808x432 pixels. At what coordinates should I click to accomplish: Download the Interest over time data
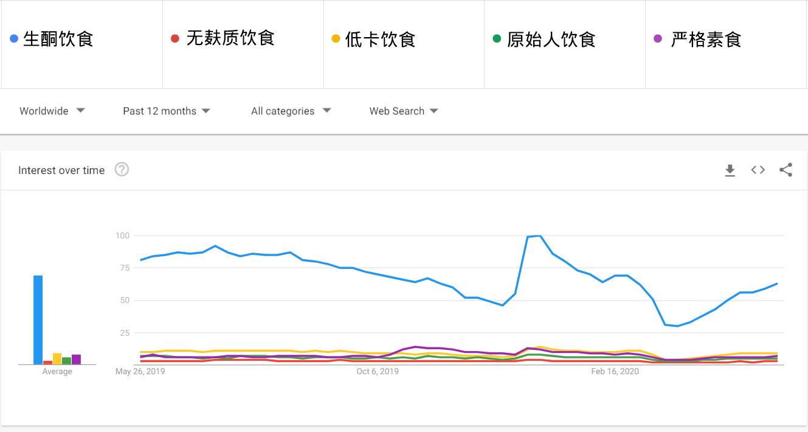tap(730, 170)
